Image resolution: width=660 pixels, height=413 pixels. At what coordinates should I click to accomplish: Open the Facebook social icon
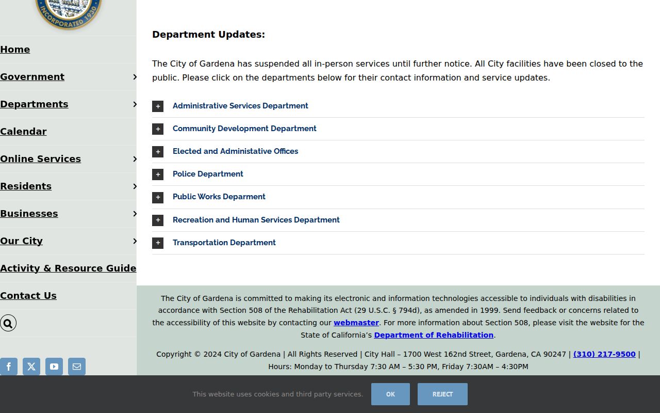click(x=9, y=367)
